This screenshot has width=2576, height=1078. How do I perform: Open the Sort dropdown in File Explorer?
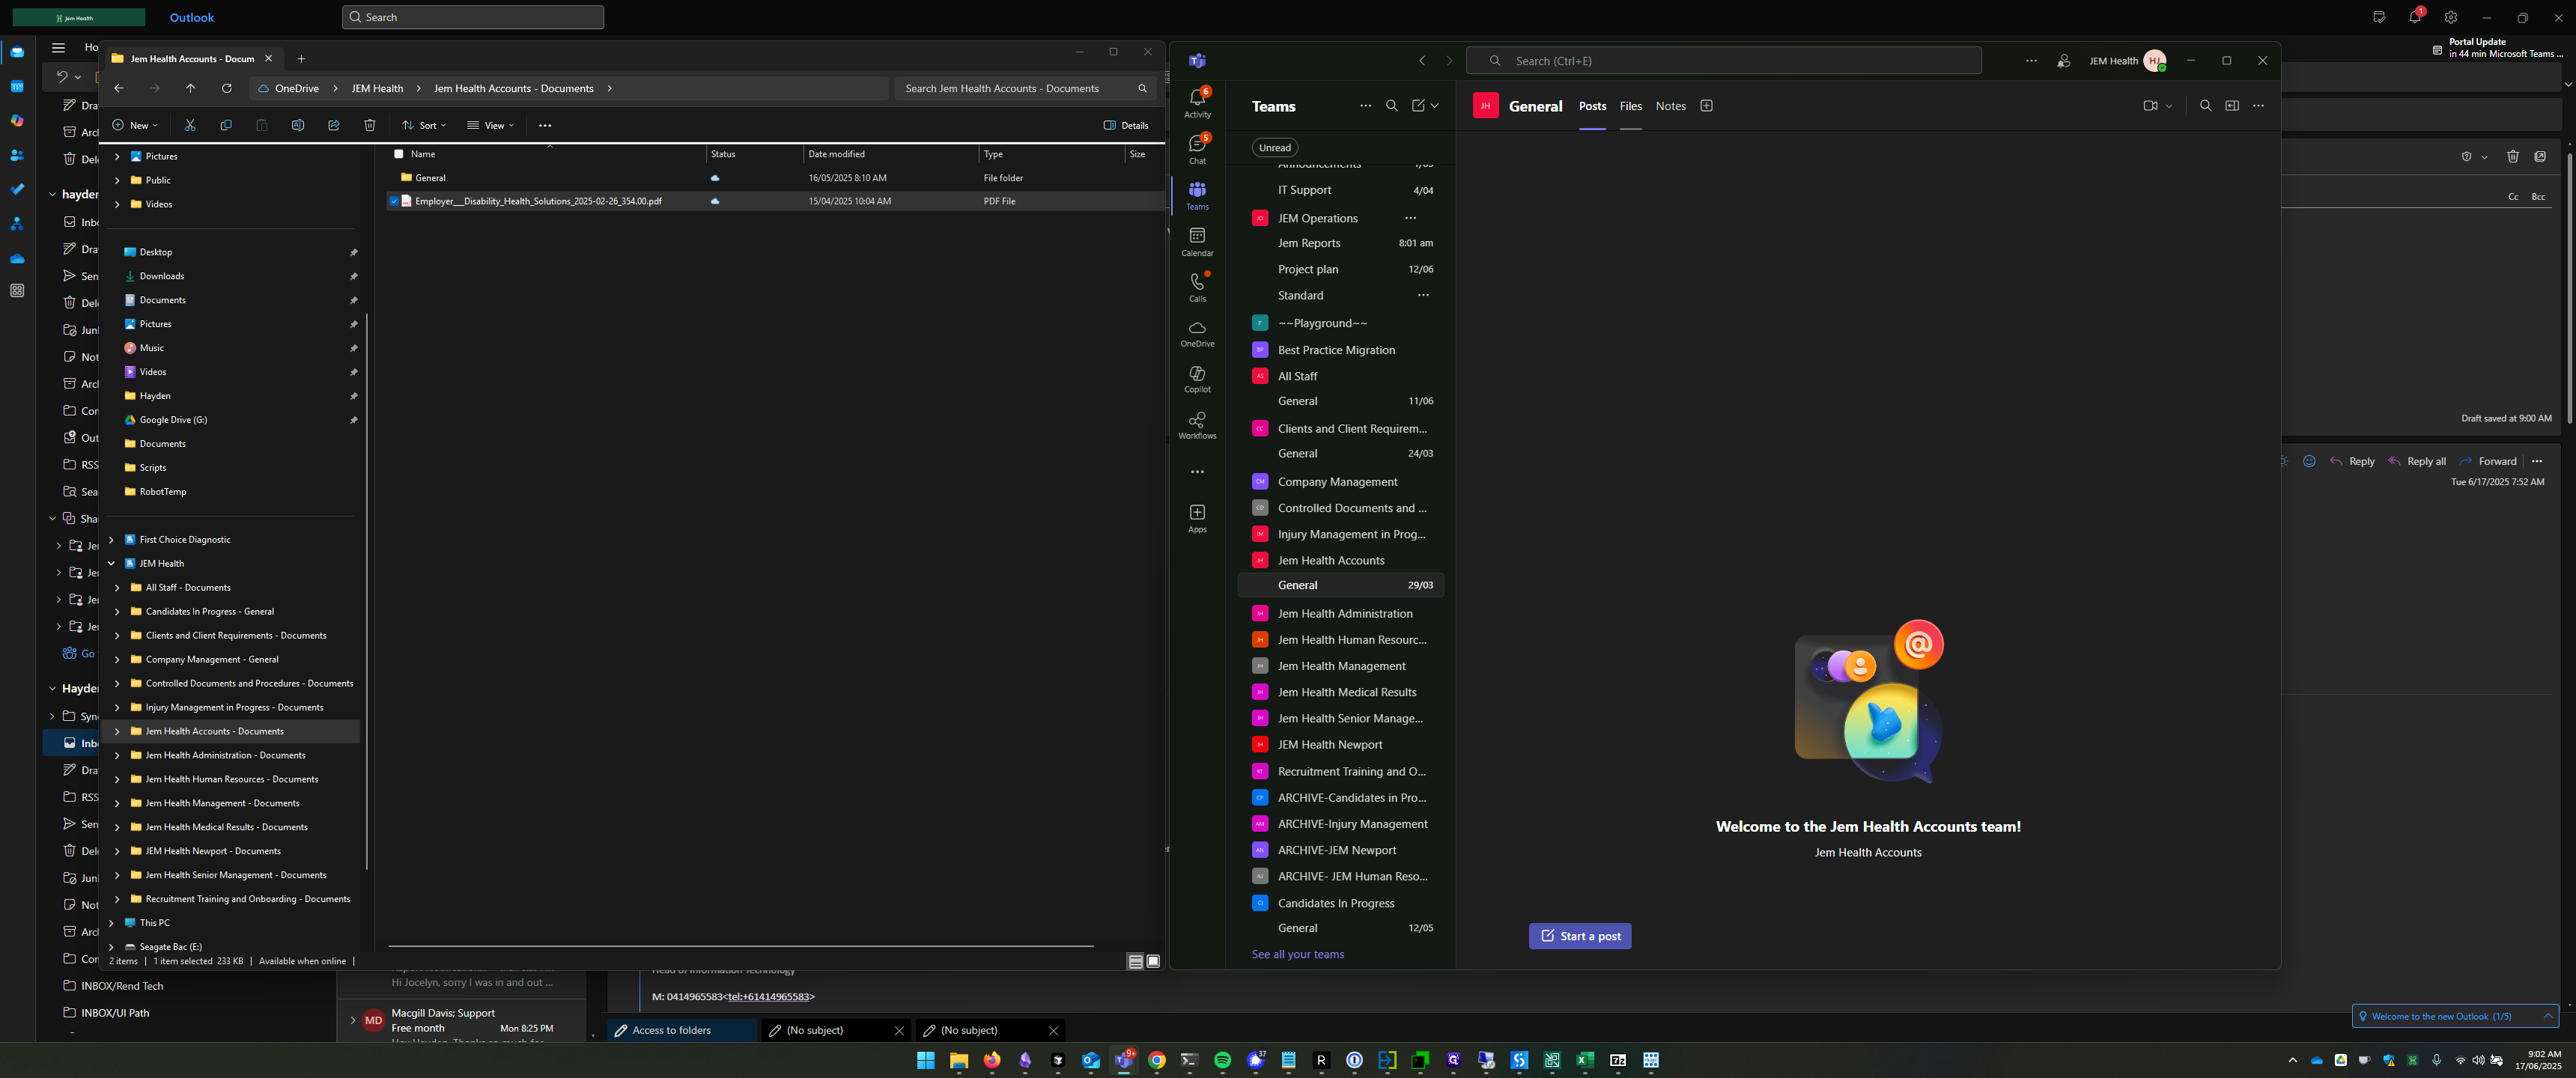coord(424,125)
